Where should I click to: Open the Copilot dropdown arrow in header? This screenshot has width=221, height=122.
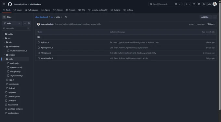pos(179,4)
